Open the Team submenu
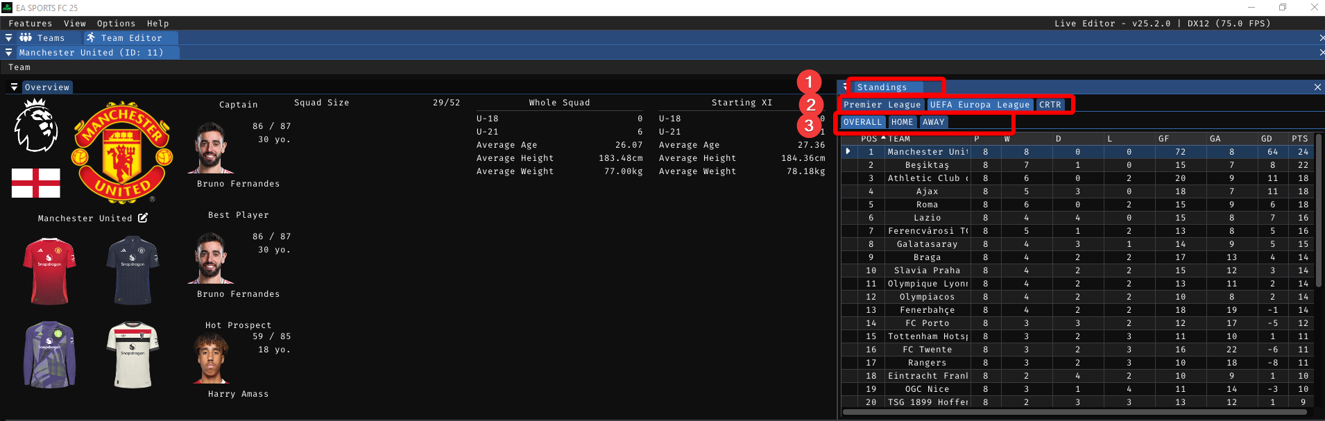The image size is (1325, 421). [x=19, y=67]
